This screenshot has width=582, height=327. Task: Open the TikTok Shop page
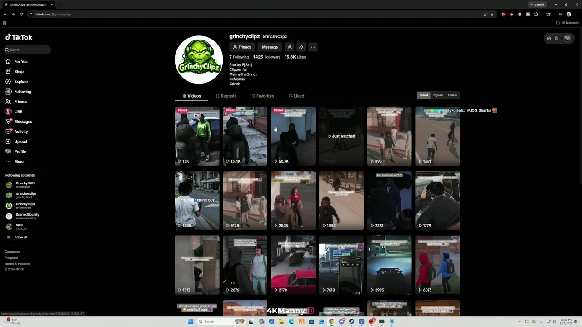coord(15,72)
